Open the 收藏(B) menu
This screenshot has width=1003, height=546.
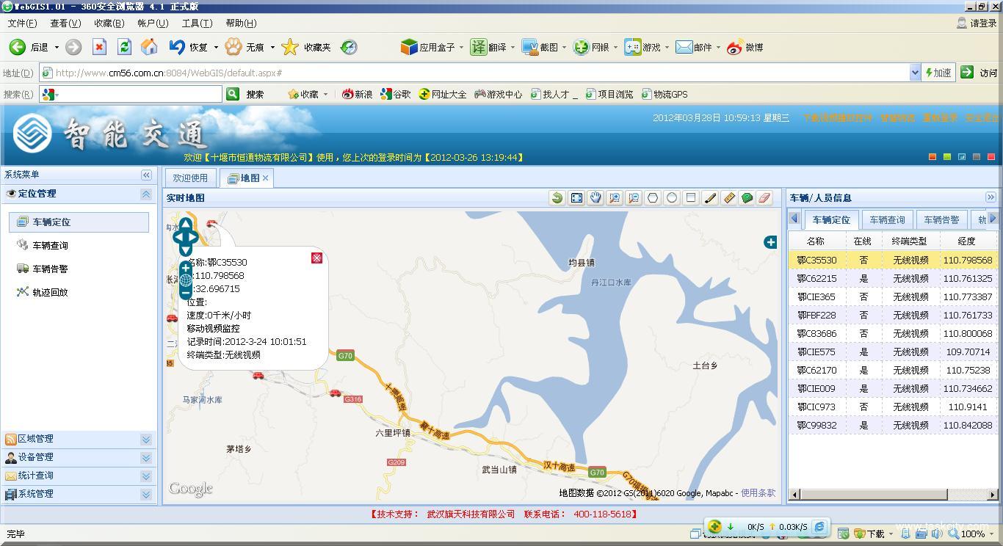[109, 23]
